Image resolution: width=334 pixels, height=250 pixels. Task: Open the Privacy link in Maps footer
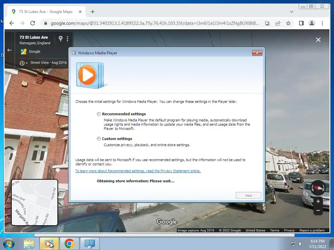coord(289,230)
